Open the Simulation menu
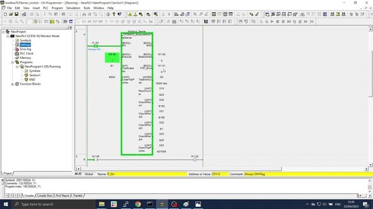This screenshot has height=209, width=373. click(x=73, y=8)
